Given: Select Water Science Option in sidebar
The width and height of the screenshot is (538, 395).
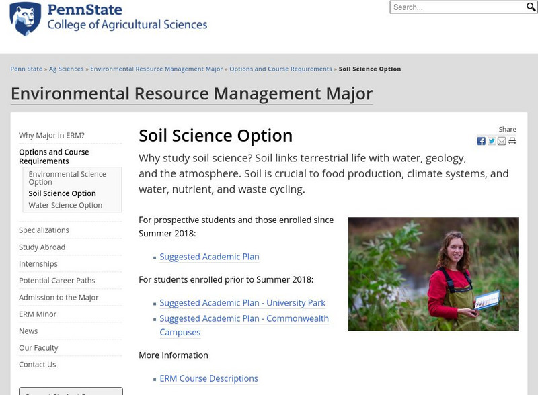Looking at the screenshot, I should click(x=65, y=205).
